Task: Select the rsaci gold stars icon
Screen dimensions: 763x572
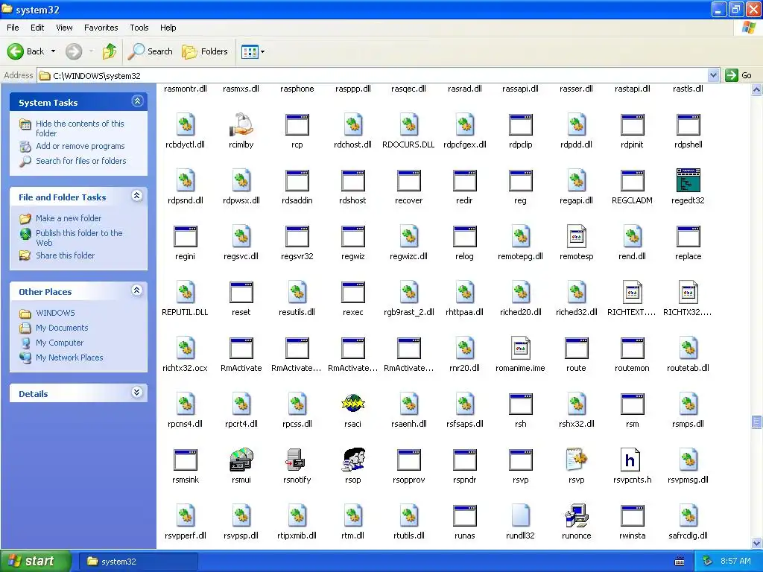Action: [x=352, y=404]
